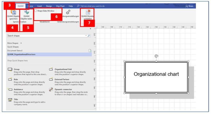Screen dimensions: 211x114
Task: Open the Design ribbon tab
Action: [49, 6]
